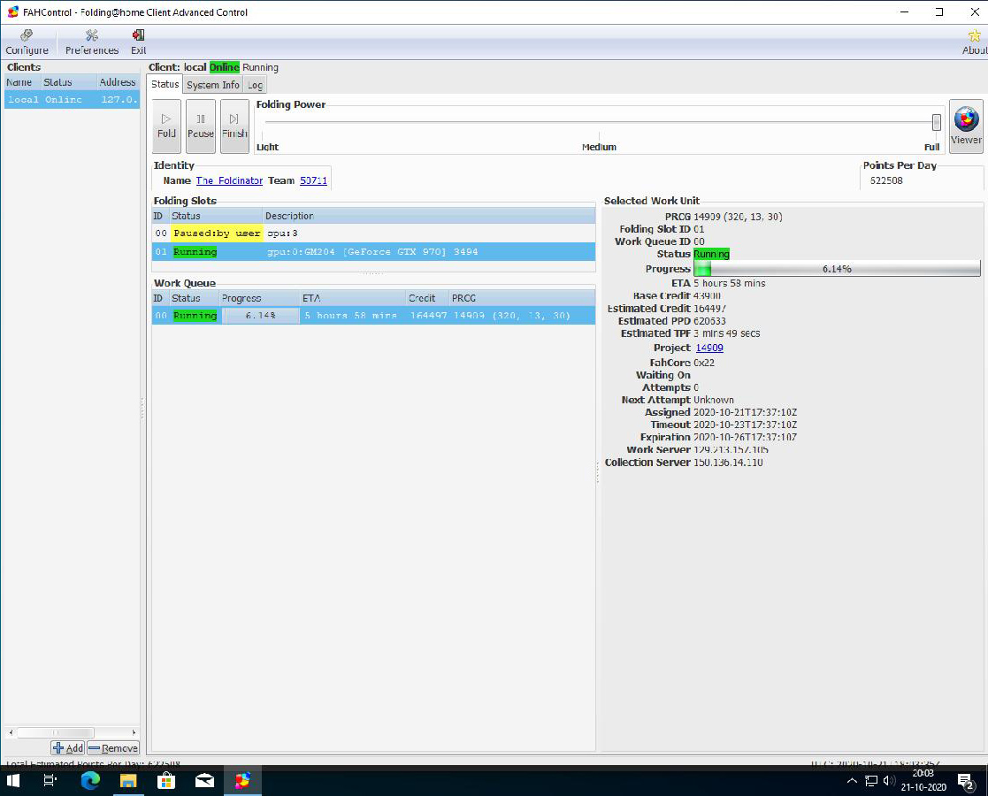Click the Points Per Day value 622508
Screen dimensions: 988x796
[x=886, y=181]
